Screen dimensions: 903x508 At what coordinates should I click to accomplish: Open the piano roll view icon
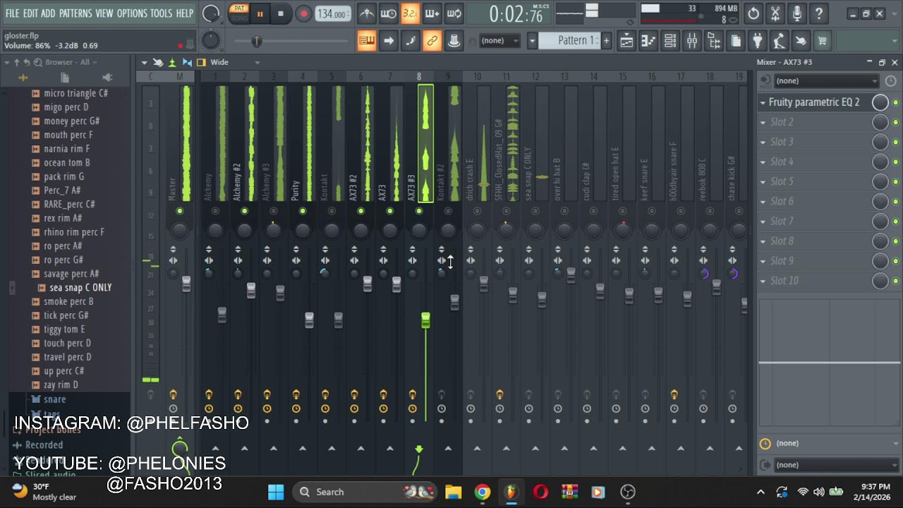(x=648, y=41)
